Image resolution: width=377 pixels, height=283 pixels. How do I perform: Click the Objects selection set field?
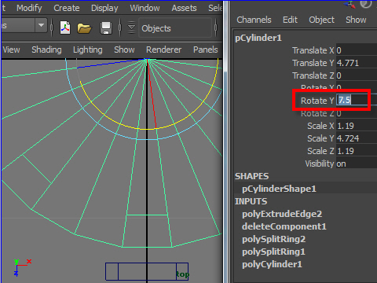(175, 28)
